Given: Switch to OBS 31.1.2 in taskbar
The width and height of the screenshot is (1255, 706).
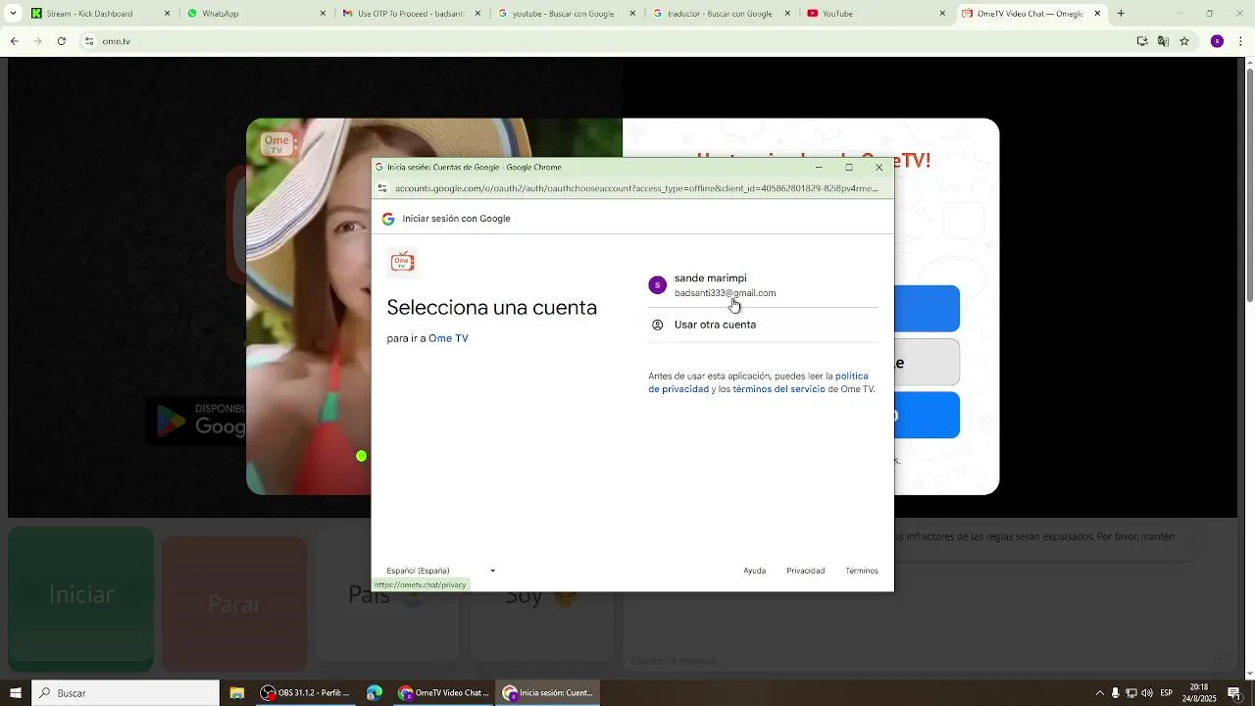Looking at the screenshot, I should click(305, 693).
